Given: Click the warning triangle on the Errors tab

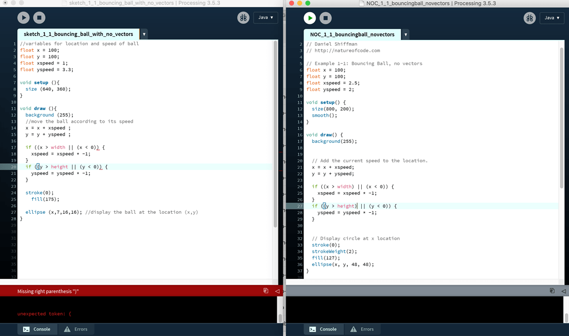Looking at the screenshot, I should click(x=66, y=329).
